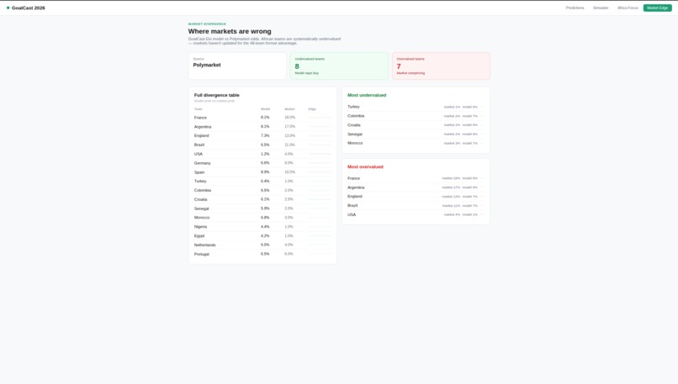Select USA in the Most overvalued list
678x384 pixels.
coord(416,214)
